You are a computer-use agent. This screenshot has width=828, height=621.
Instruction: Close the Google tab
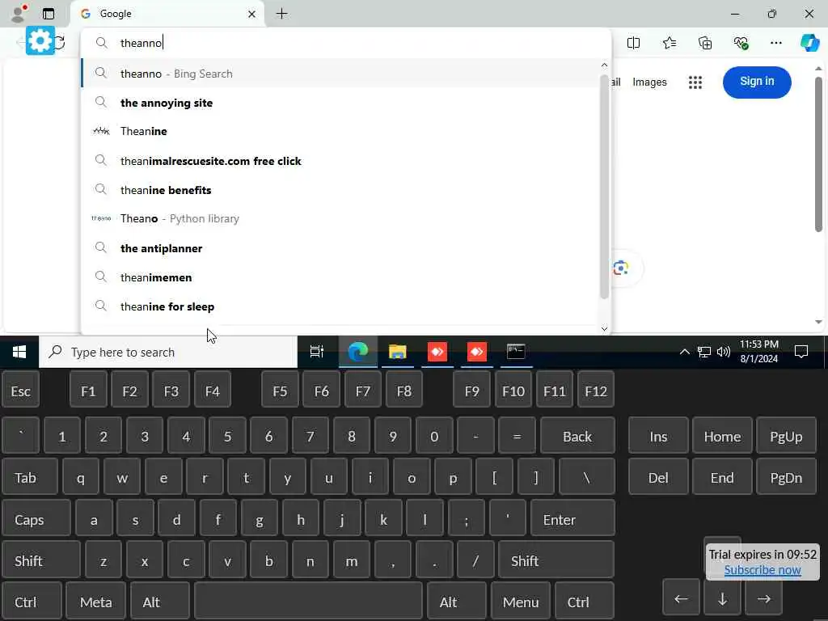coord(252,15)
